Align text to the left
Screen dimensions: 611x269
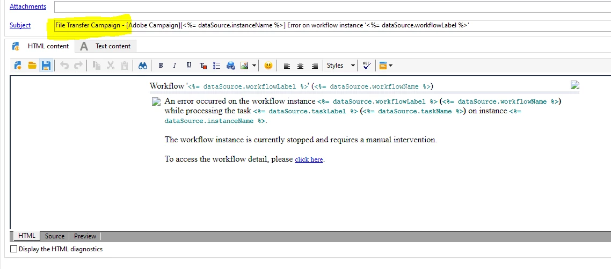pos(287,66)
